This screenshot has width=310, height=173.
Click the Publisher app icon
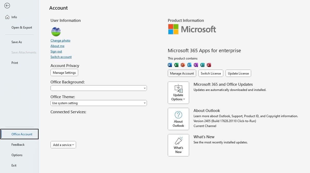point(202,65)
